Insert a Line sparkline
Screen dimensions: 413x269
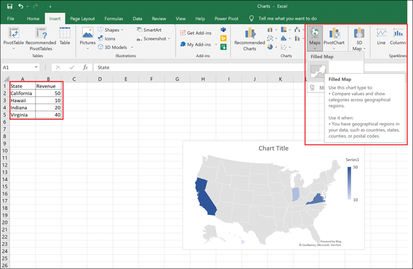(x=381, y=36)
